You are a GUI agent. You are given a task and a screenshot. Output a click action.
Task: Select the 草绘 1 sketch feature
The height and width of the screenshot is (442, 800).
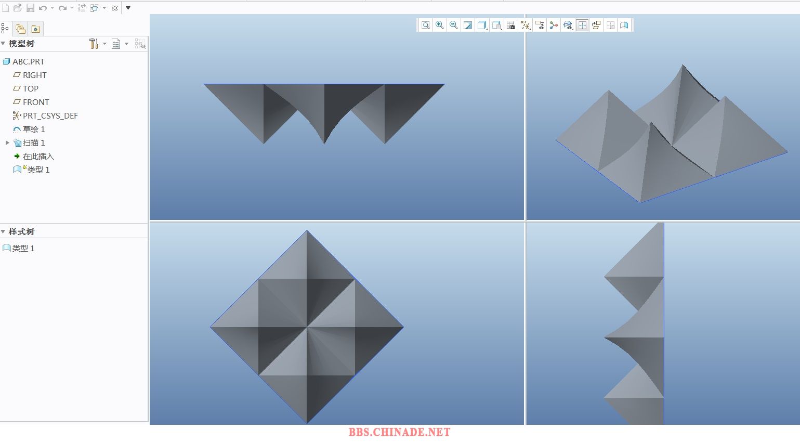(33, 129)
